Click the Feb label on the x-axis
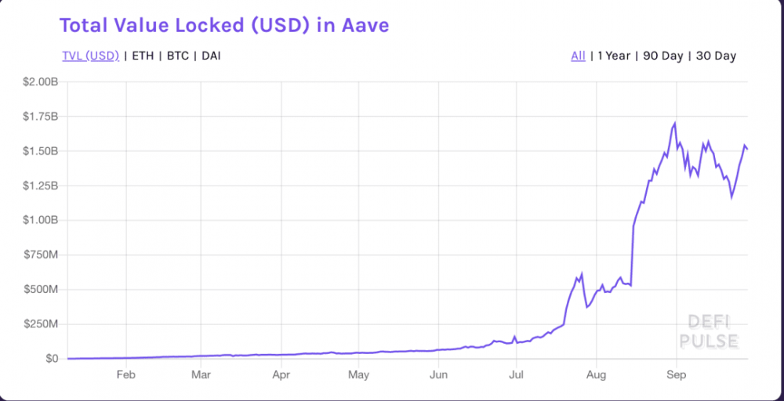Viewport: 784px width, 401px height. [x=125, y=375]
